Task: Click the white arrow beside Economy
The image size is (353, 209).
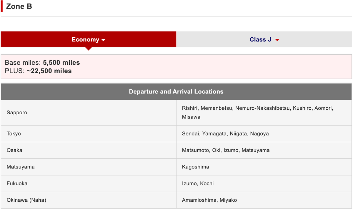Action: (x=103, y=40)
